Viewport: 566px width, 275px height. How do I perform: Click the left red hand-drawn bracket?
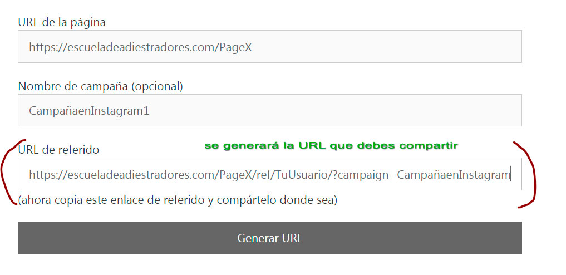(x=10, y=172)
